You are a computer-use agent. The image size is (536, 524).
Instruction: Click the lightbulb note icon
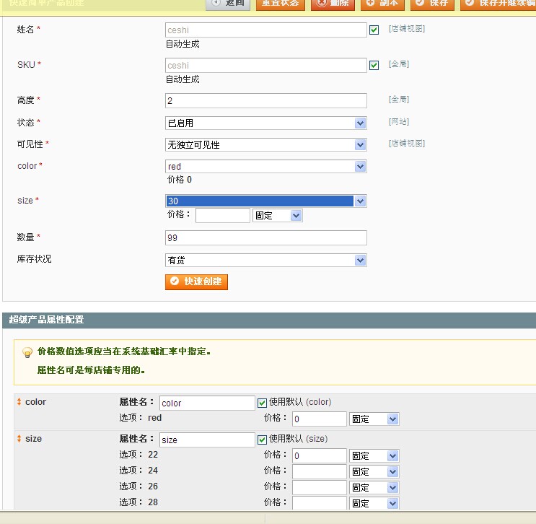pyautogui.click(x=27, y=353)
